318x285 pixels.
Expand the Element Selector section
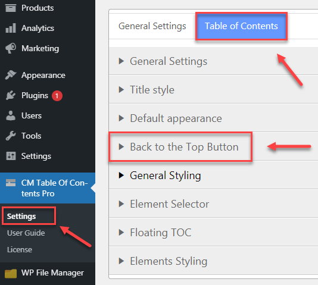(213, 203)
